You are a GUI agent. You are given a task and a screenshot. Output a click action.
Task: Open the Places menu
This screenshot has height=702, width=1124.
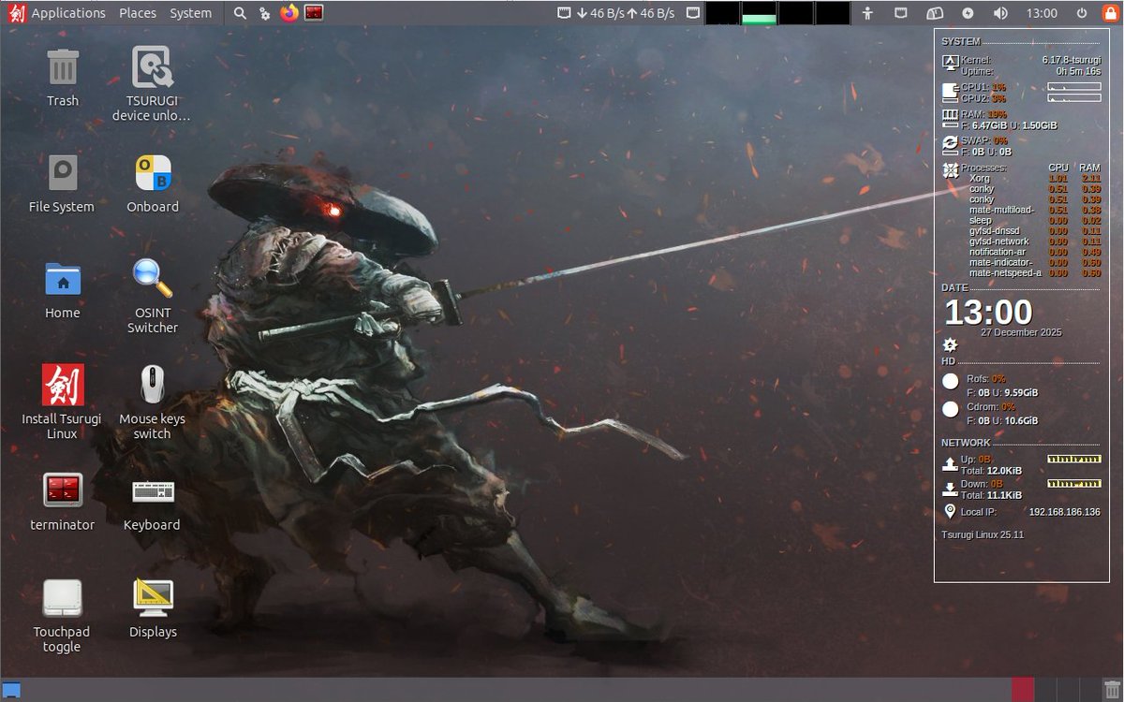138,13
